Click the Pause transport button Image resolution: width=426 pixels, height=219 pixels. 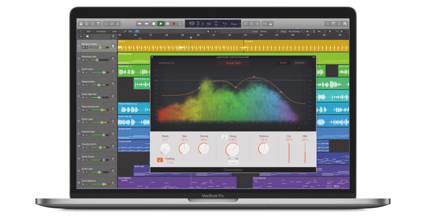(x=167, y=23)
